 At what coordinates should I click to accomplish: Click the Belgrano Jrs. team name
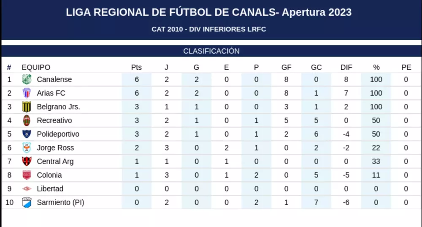click(x=58, y=107)
